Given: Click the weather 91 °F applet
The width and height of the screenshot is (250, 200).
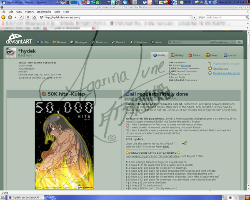Looking at the screenshot, I should 185,2.
